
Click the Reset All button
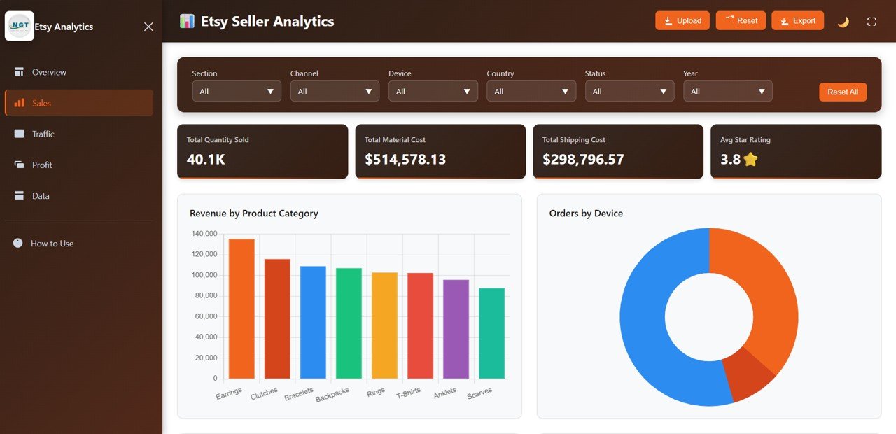pyautogui.click(x=843, y=92)
